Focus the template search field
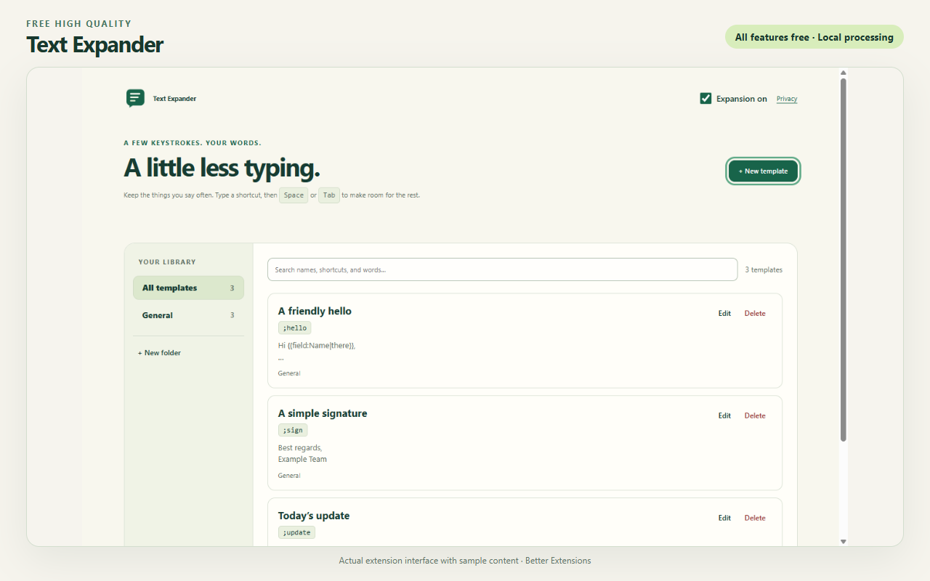This screenshot has width=930, height=581. coord(502,269)
